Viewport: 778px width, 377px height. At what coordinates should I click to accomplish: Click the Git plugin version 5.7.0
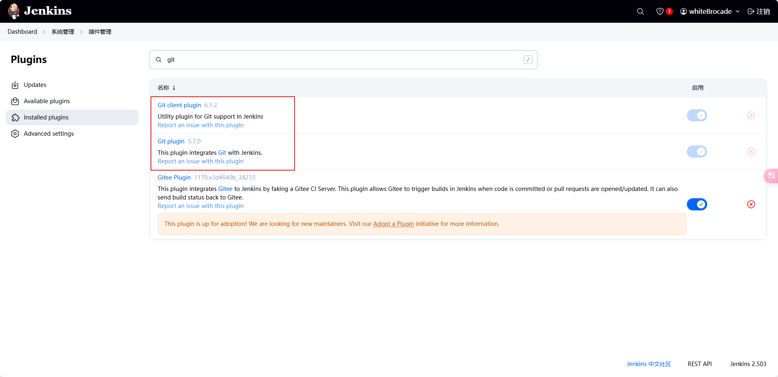194,141
